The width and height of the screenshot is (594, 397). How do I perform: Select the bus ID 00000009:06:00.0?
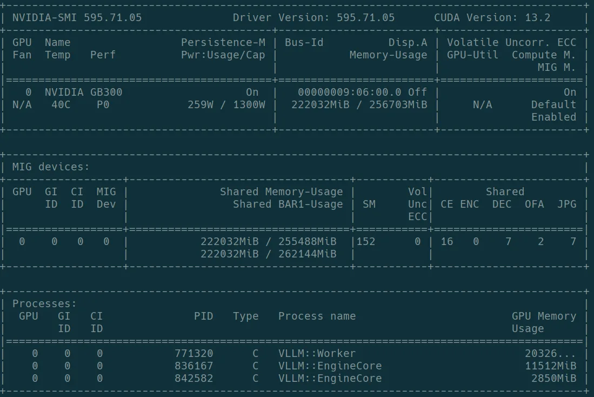point(349,92)
